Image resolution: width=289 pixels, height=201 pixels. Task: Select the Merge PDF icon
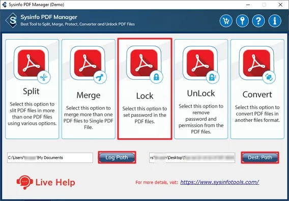(88, 63)
